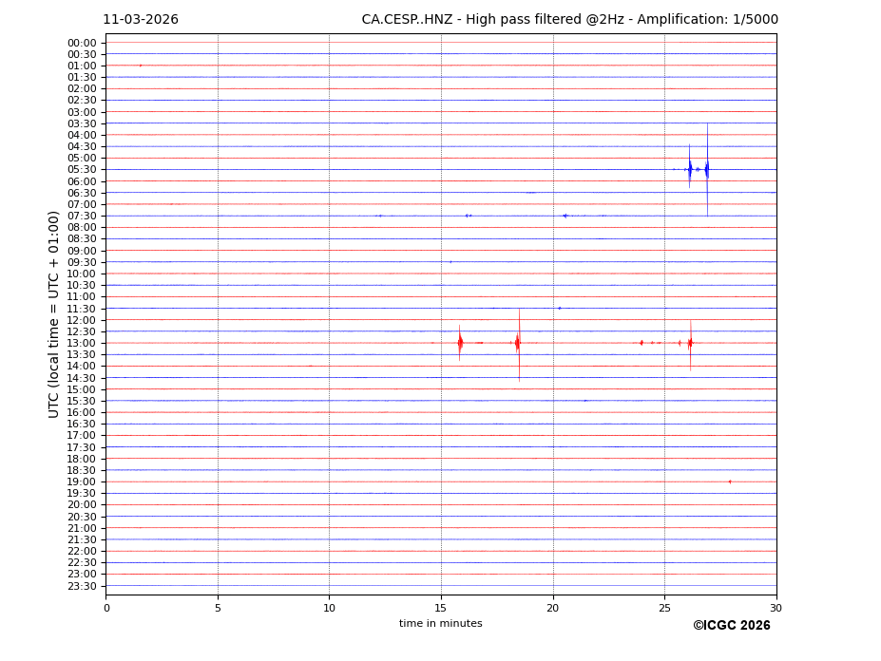Click the blue blip near minute 20 on 11:30 trace
Screen dimensions: 881x661
pyautogui.click(x=559, y=308)
